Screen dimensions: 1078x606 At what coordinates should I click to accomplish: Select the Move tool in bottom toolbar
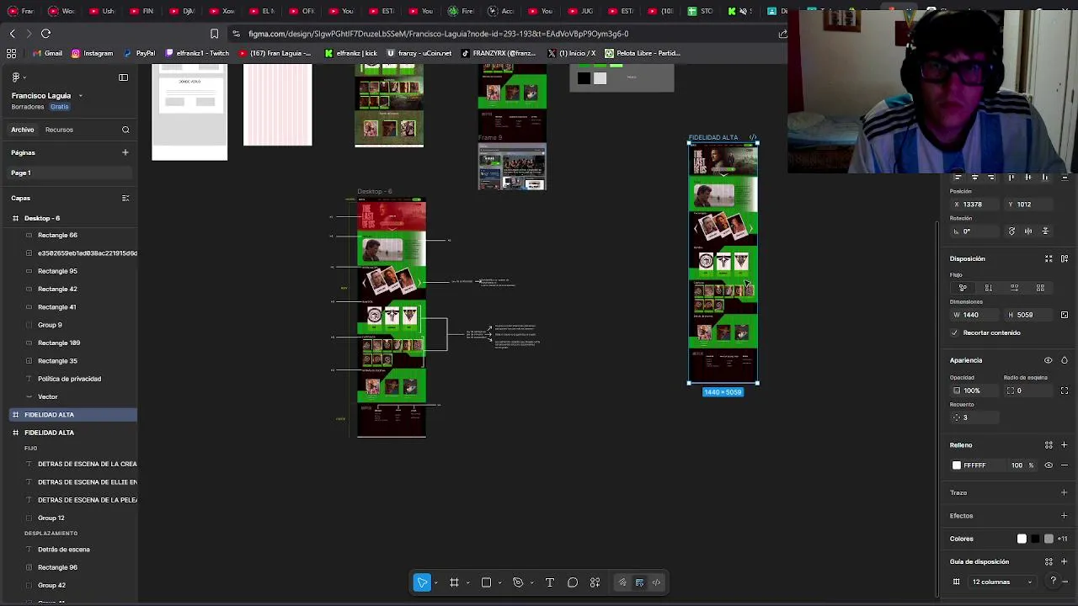tap(423, 582)
